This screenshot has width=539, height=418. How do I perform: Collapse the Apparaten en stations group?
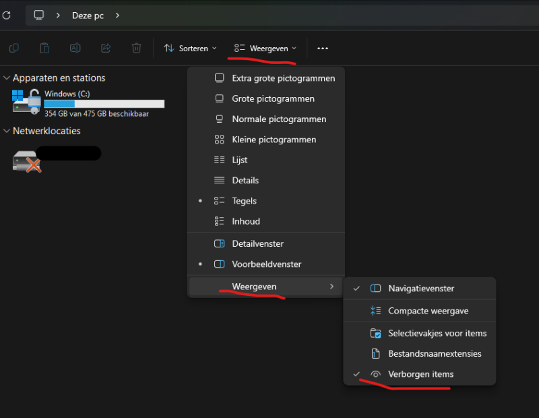(7, 78)
